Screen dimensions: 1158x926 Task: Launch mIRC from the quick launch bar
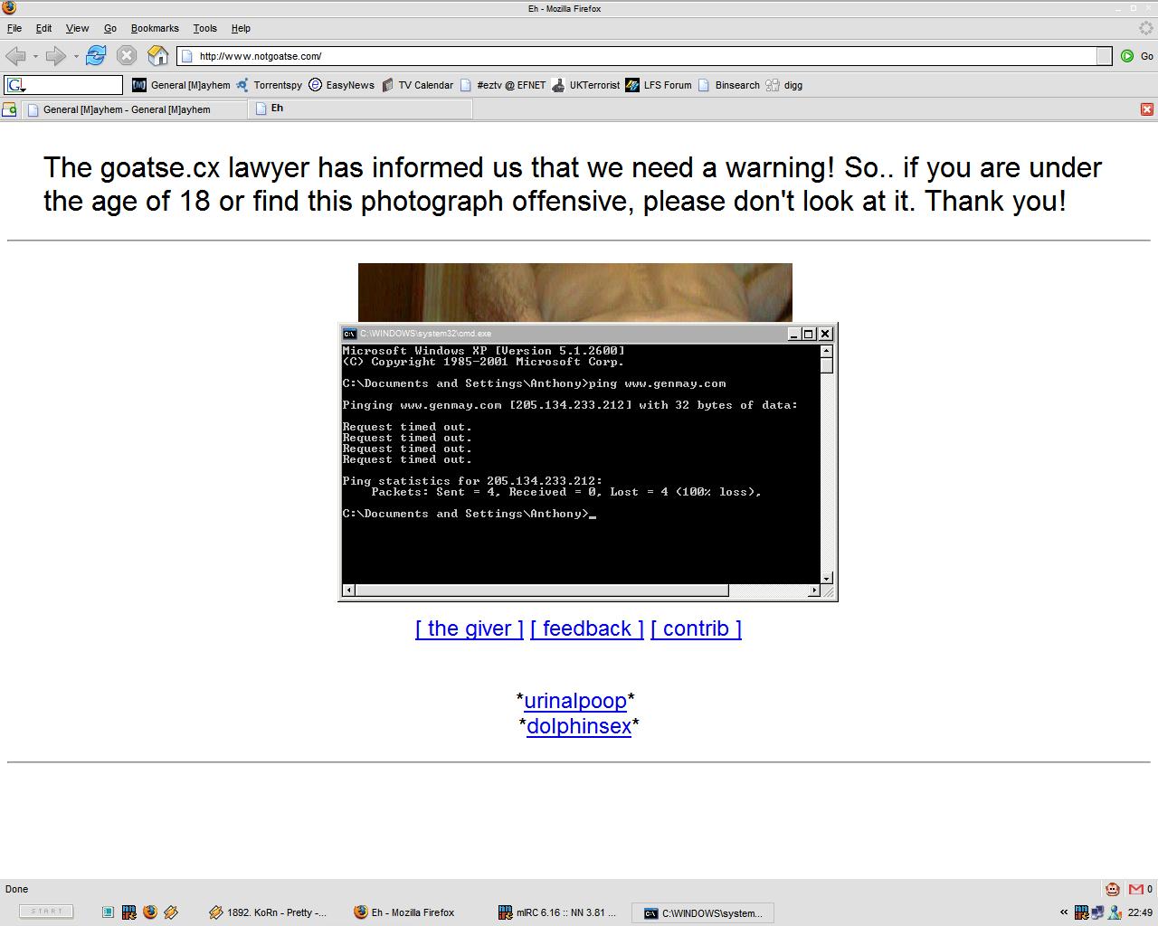pos(128,912)
